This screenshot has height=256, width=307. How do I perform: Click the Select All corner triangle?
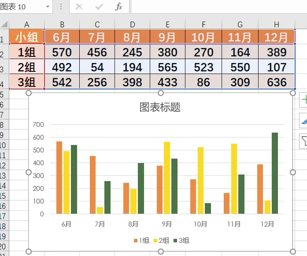pos(4,24)
